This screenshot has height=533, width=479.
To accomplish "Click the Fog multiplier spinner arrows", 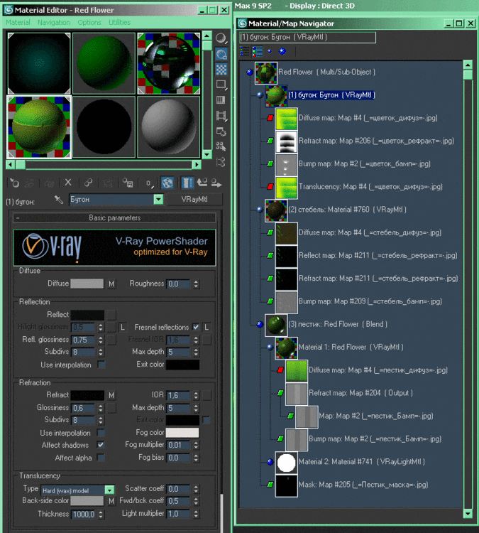I will 196,445.
